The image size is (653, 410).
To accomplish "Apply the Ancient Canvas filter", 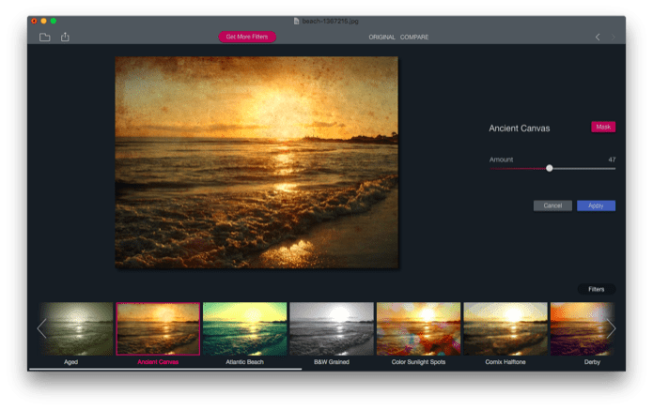I will coord(596,205).
